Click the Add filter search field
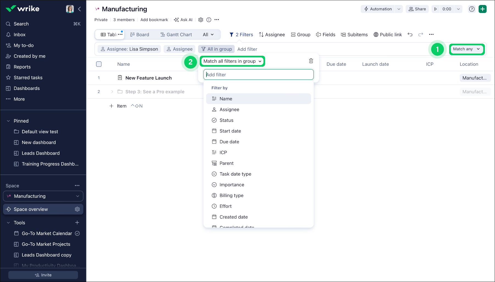 (258, 75)
